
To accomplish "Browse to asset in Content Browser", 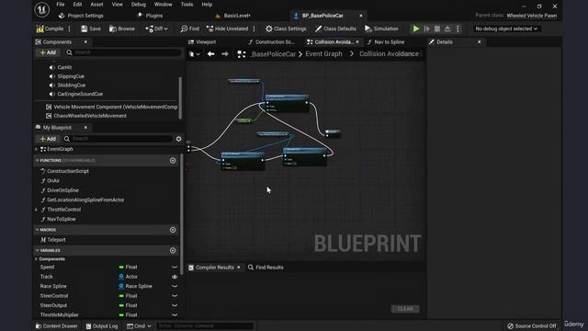I will coord(122,29).
